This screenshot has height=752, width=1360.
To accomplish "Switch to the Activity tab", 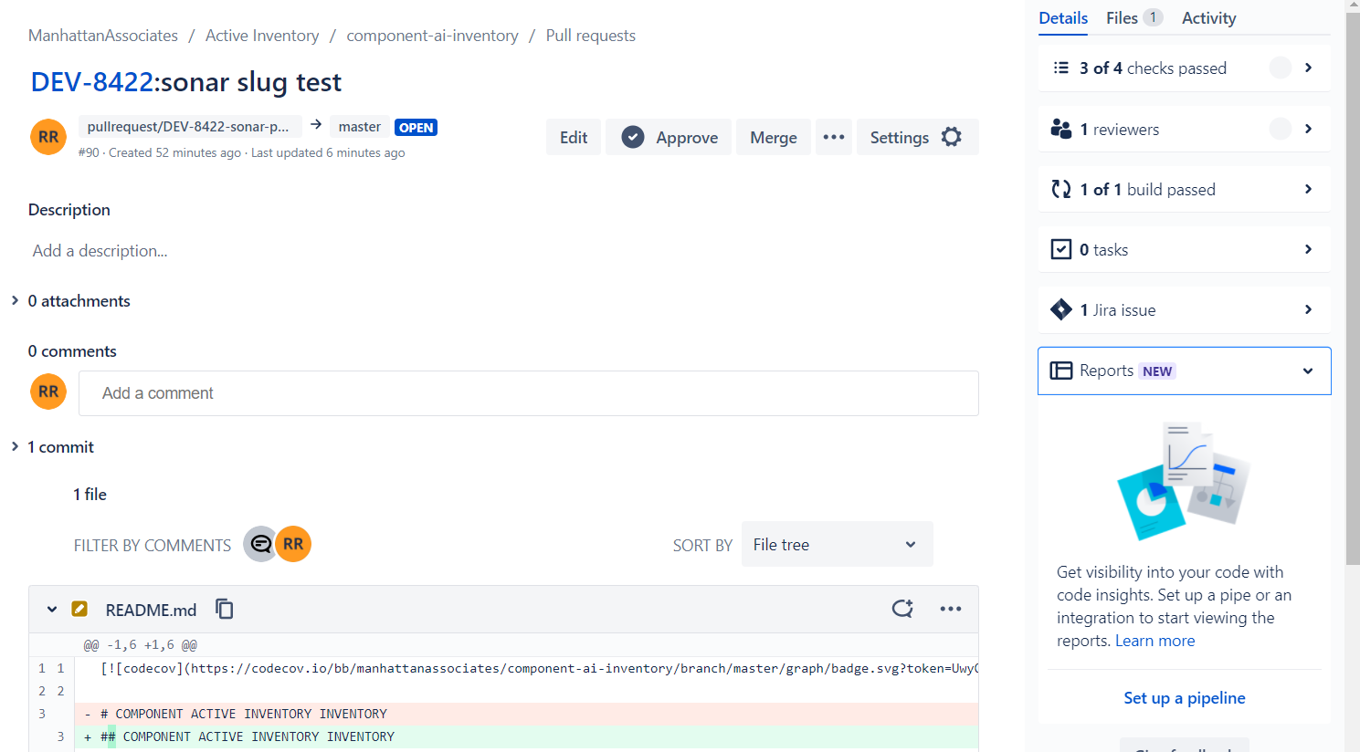I will (x=1208, y=18).
